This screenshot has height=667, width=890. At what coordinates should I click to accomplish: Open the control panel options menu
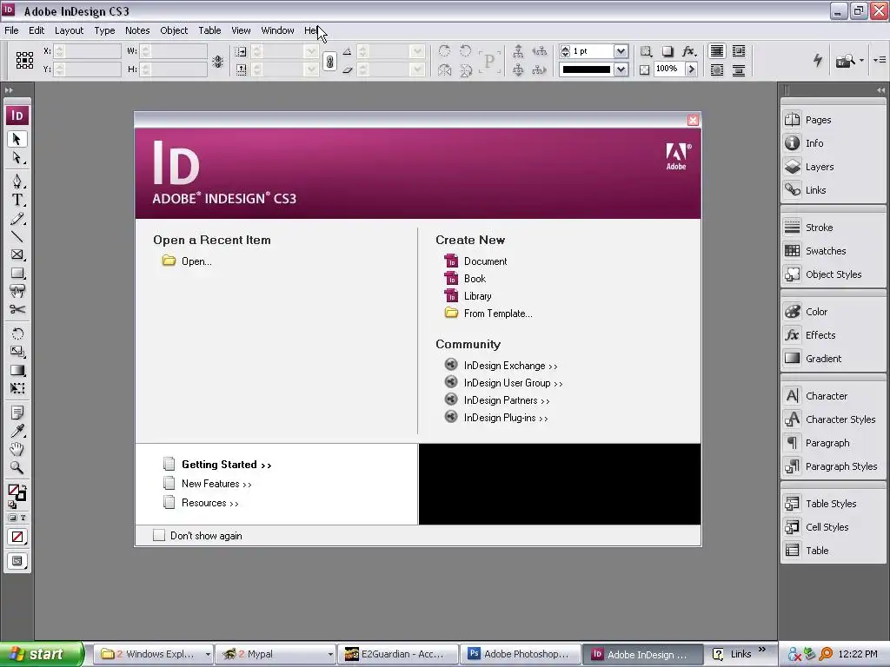(880, 60)
